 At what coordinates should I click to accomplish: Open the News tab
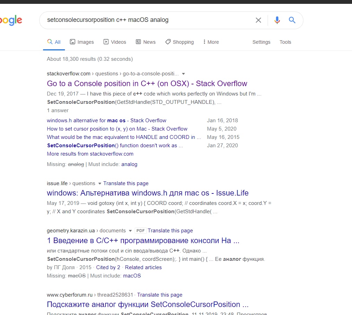[146, 42]
